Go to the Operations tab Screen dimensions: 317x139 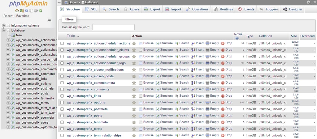(197, 9)
